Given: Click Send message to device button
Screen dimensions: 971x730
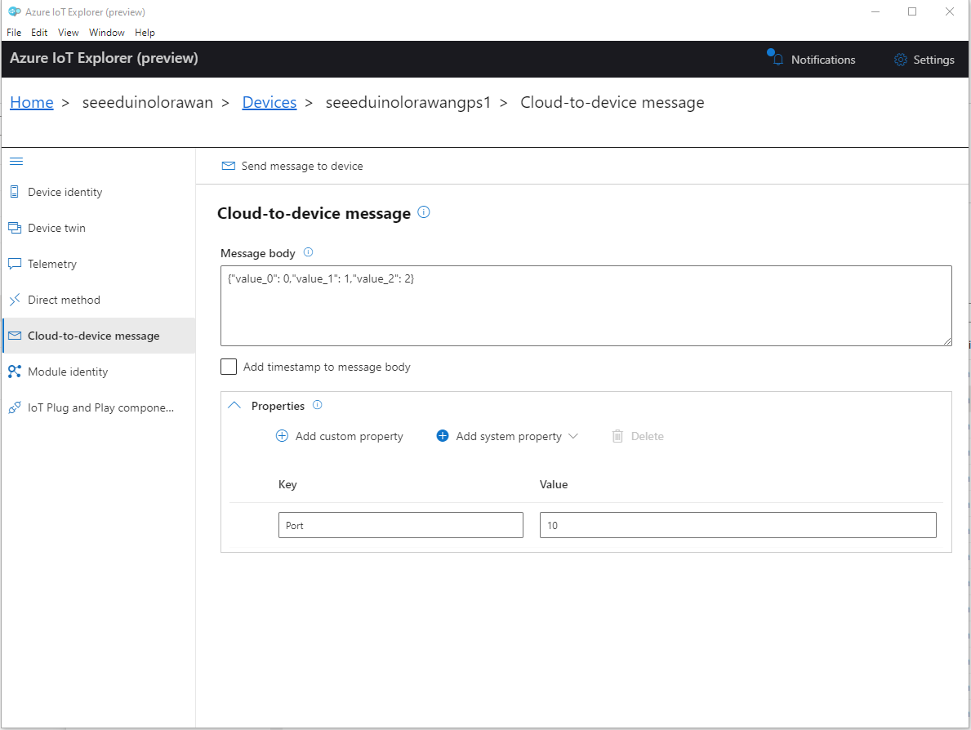Looking at the screenshot, I should [292, 166].
